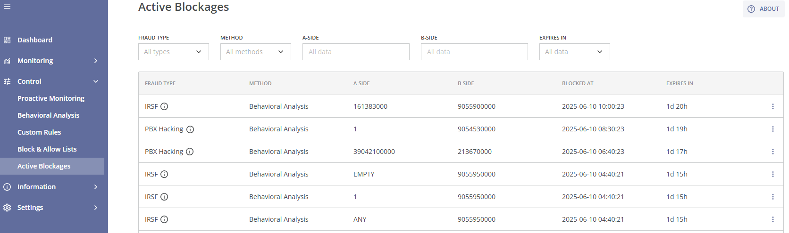Click the Control sliders icon
The width and height of the screenshot is (789, 233).
pos(7,81)
